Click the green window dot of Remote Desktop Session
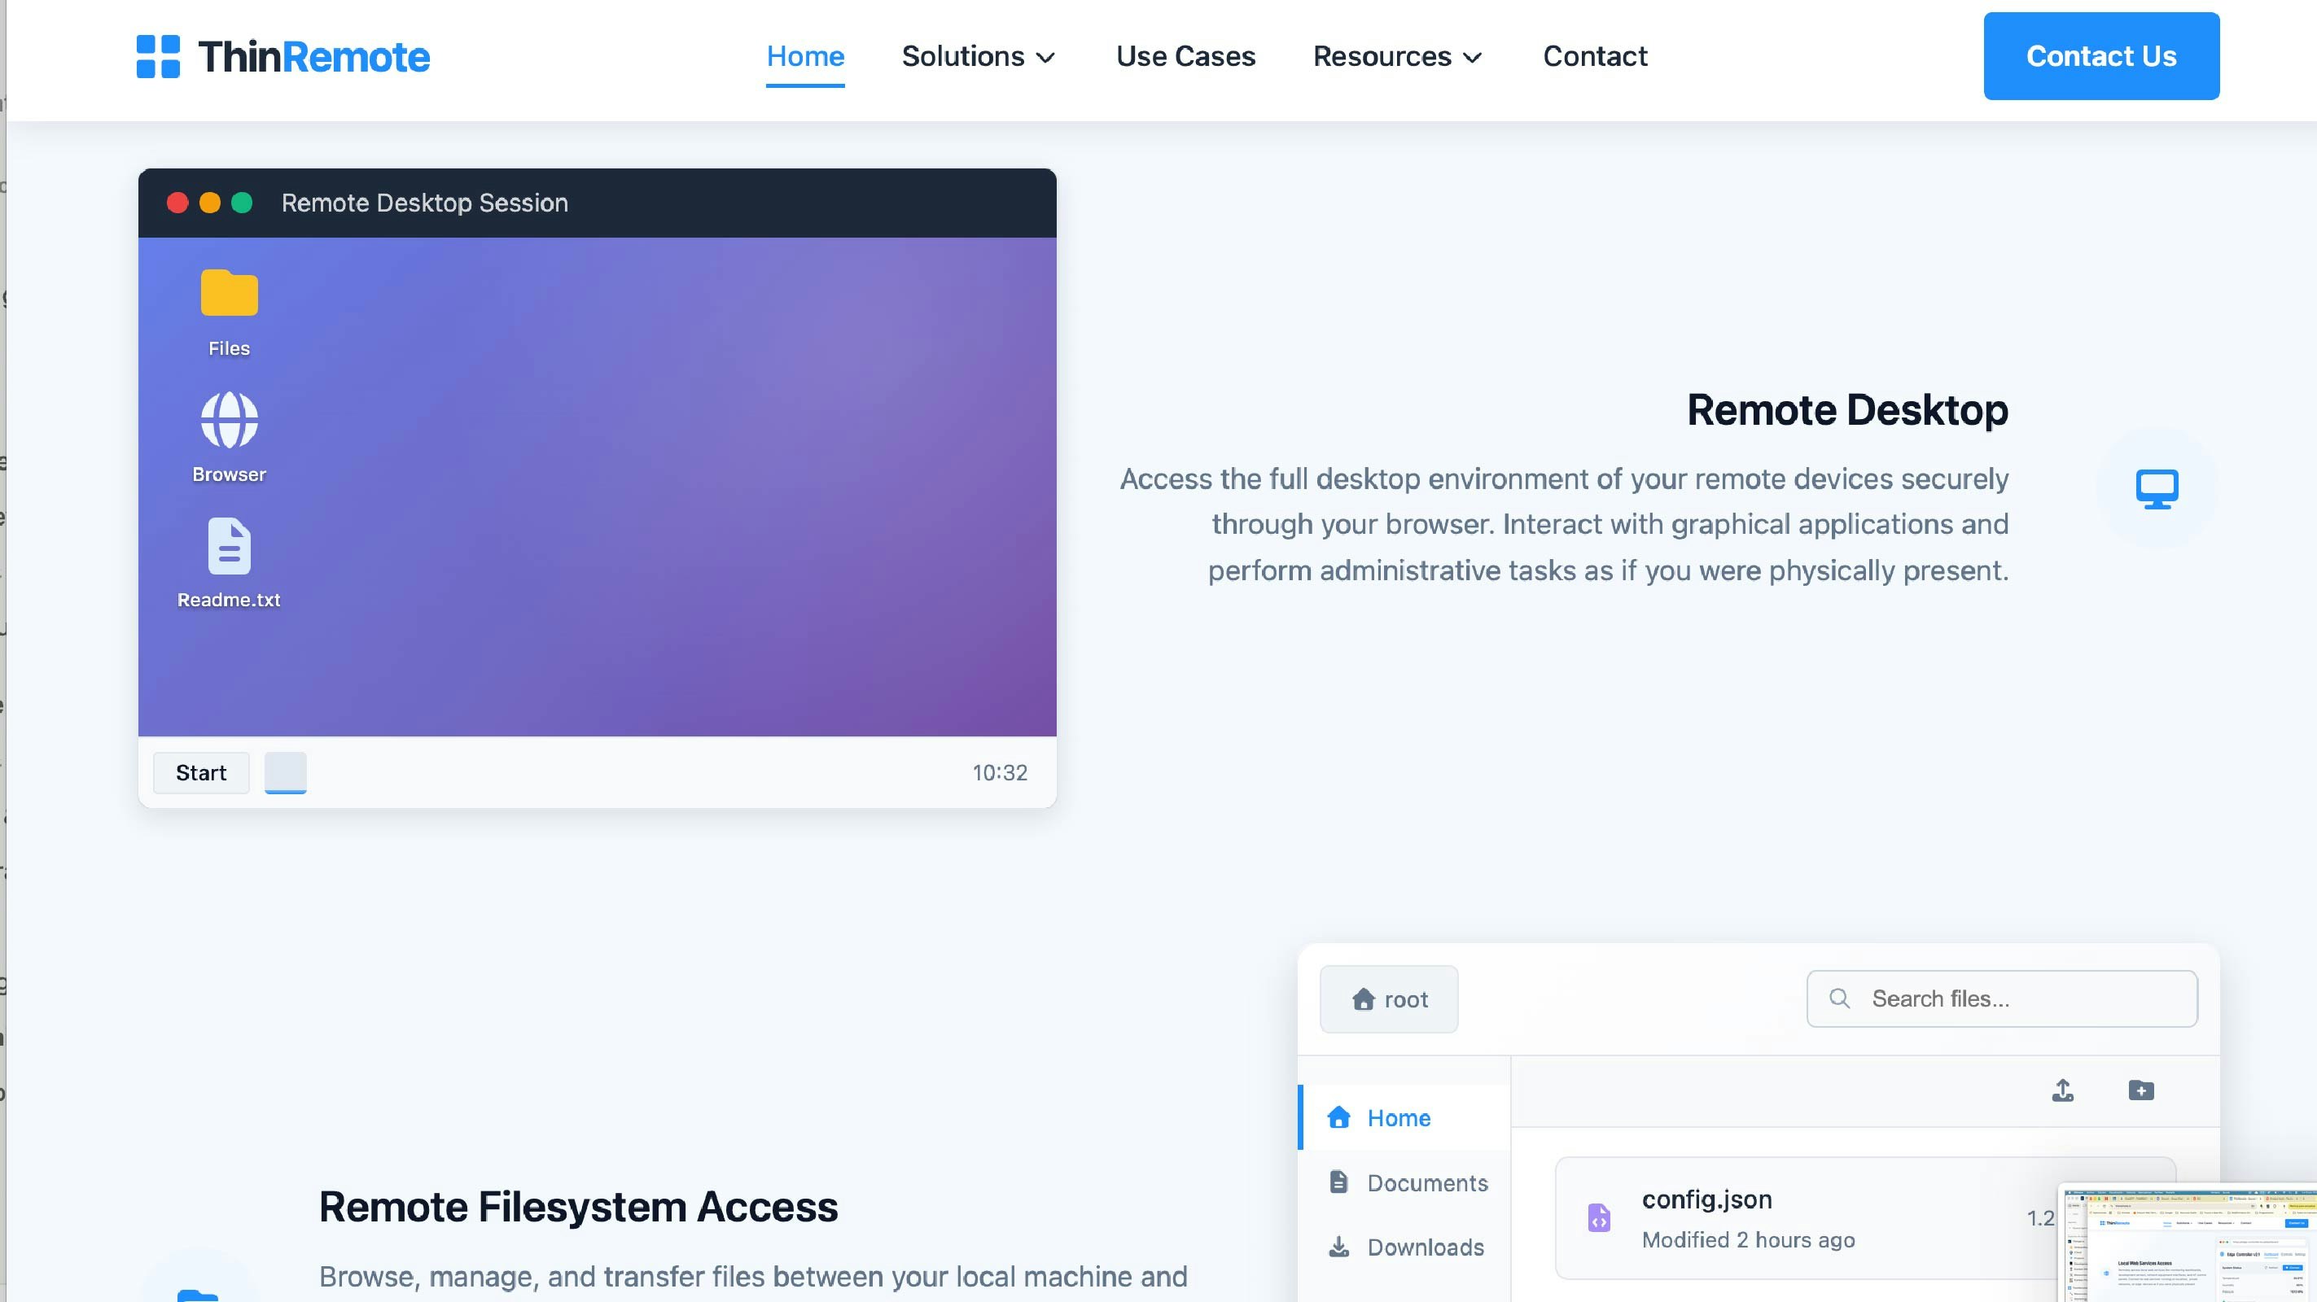Image resolution: width=2317 pixels, height=1302 pixels. tap(242, 203)
